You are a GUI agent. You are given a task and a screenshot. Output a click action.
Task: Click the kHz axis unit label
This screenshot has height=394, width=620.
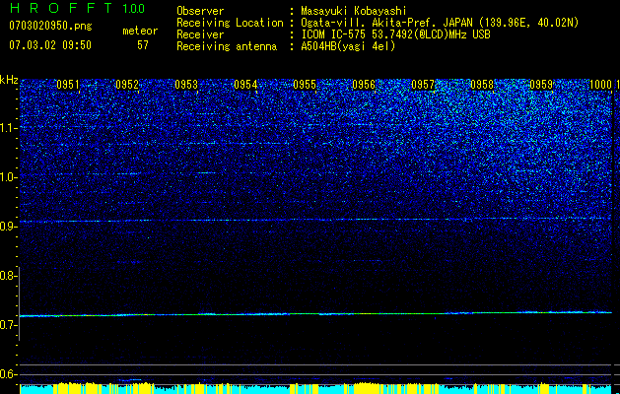tap(9, 80)
